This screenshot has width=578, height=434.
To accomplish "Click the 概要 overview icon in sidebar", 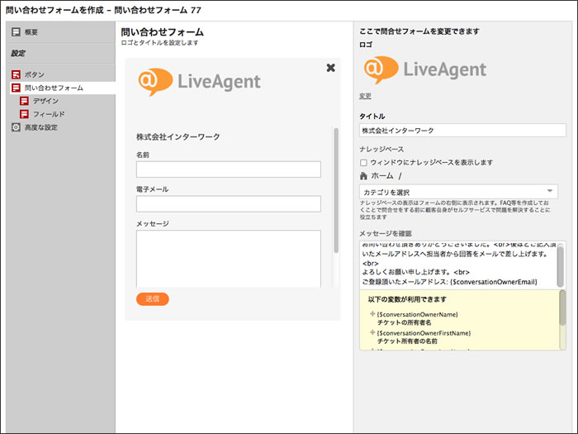I will click(16, 32).
